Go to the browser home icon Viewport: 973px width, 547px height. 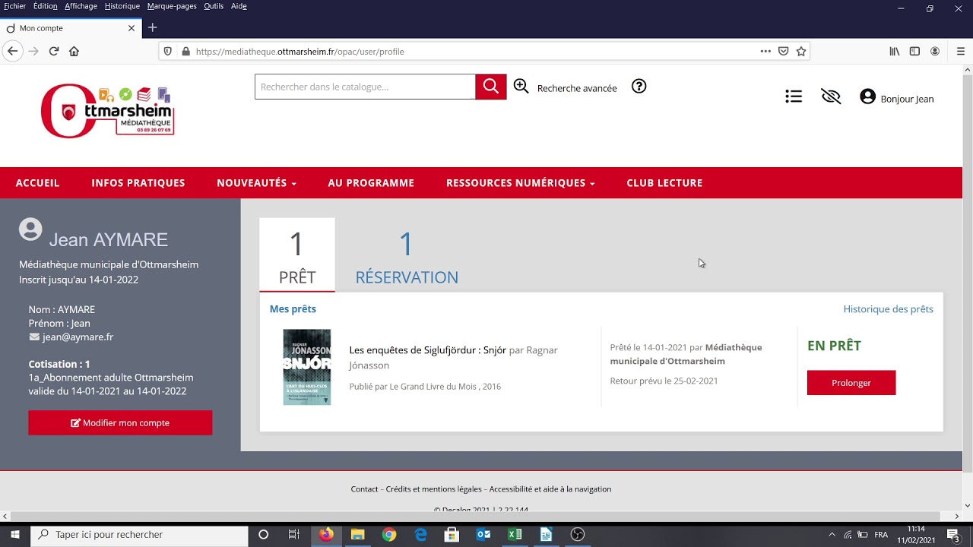[x=74, y=51]
